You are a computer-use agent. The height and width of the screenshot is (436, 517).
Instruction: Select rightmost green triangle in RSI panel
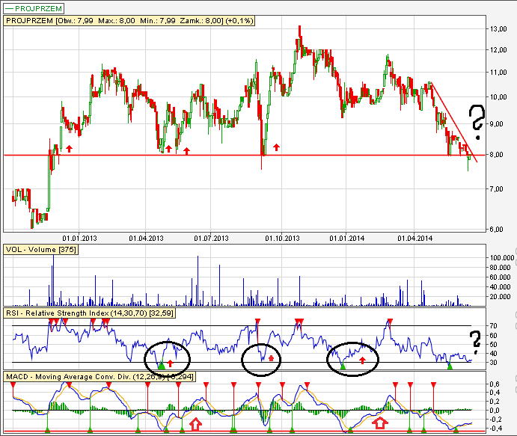click(450, 365)
